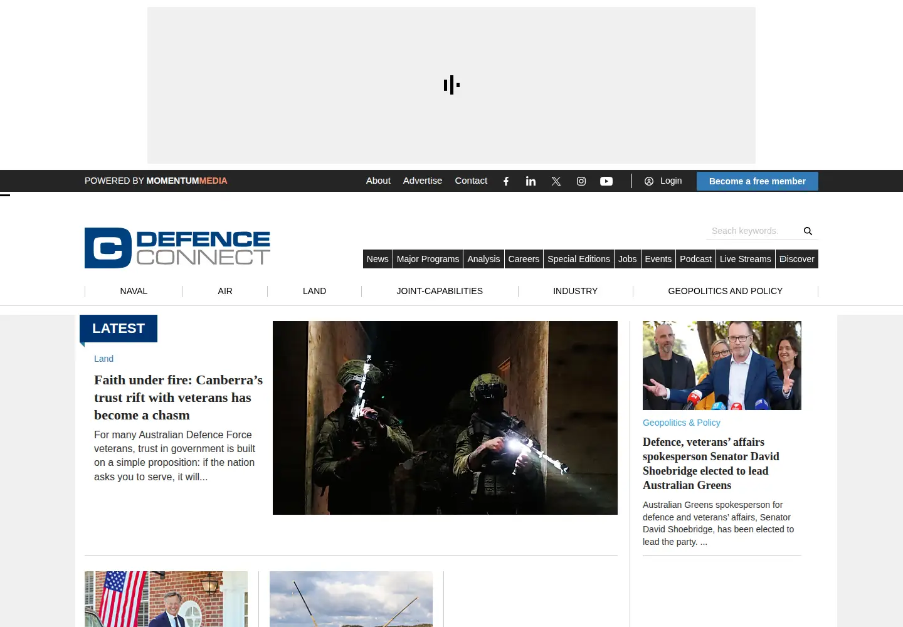Go to the INDUSTRY section
Screen dimensions: 903x627
[x=575, y=291]
